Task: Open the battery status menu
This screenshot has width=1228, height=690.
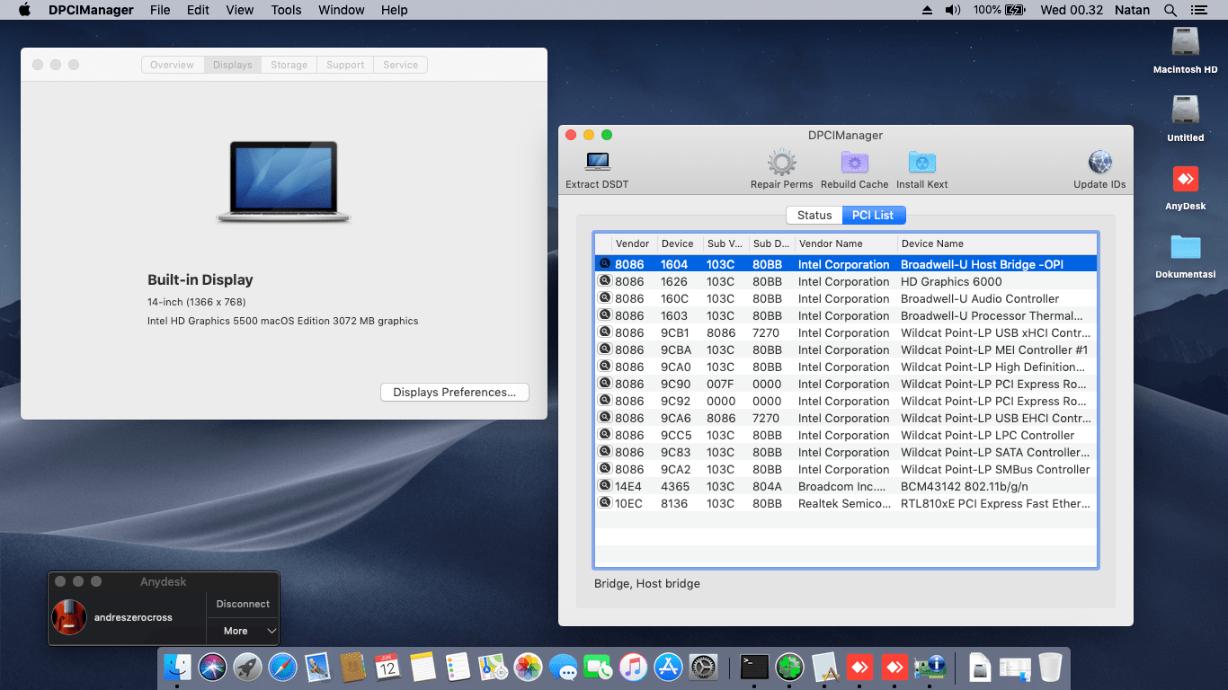Action: (x=999, y=10)
